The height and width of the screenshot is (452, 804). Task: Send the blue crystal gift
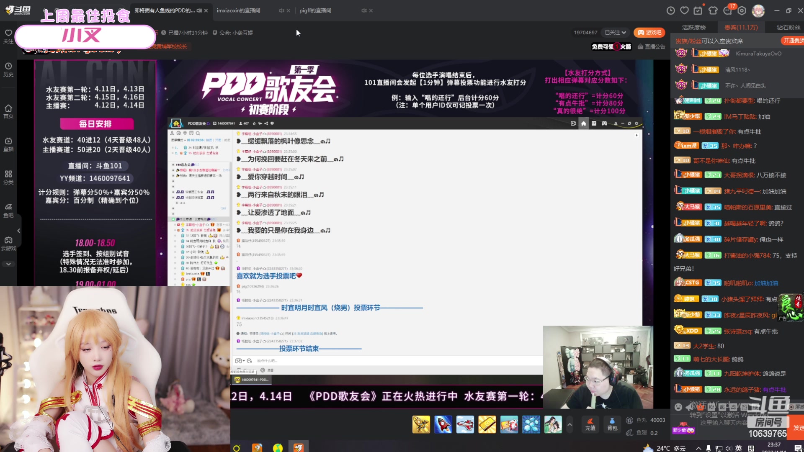(x=531, y=425)
